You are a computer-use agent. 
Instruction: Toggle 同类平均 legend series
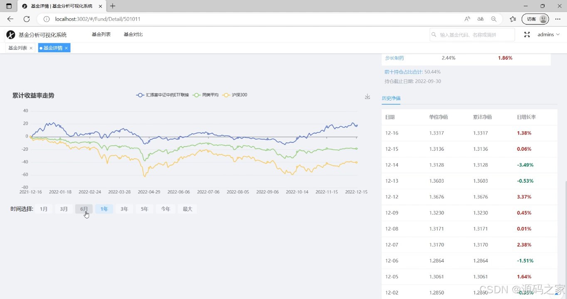coord(205,95)
